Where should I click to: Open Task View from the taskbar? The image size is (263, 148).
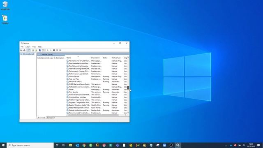pos(64,145)
